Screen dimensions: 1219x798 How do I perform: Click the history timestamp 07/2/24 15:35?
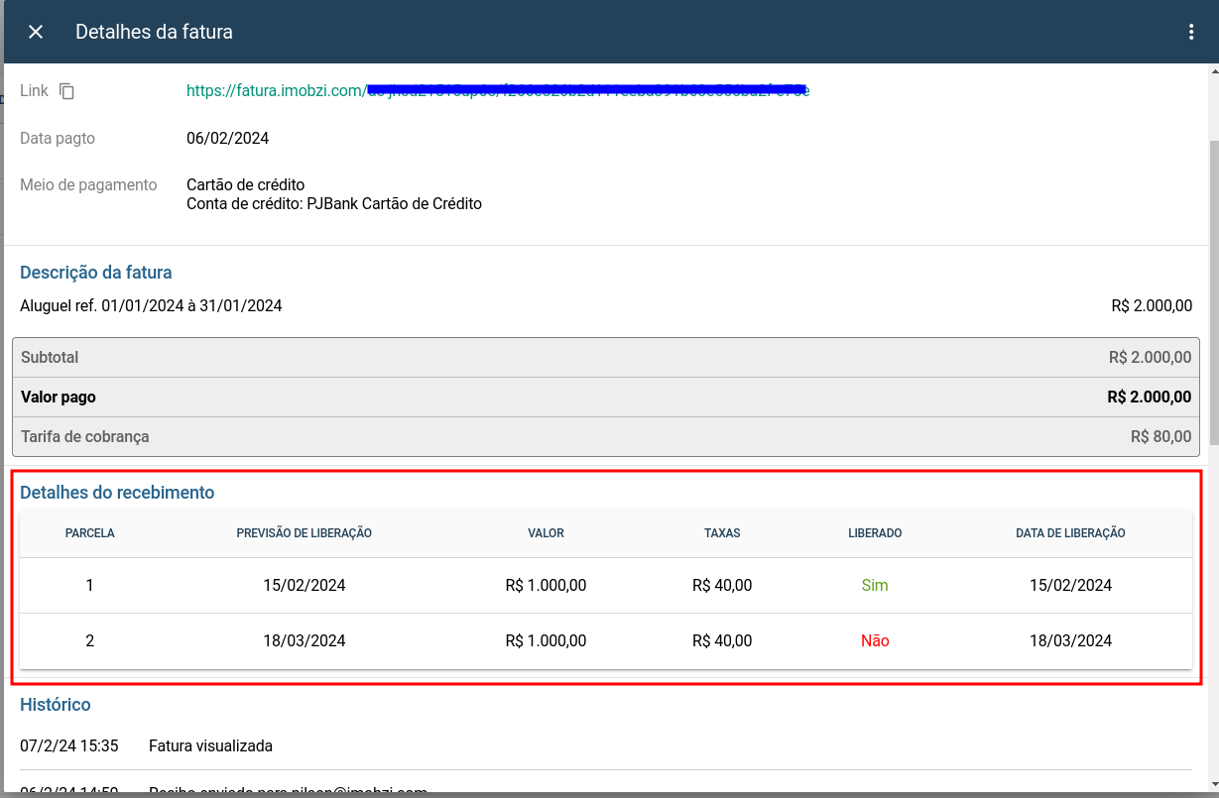click(x=69, y=745)
